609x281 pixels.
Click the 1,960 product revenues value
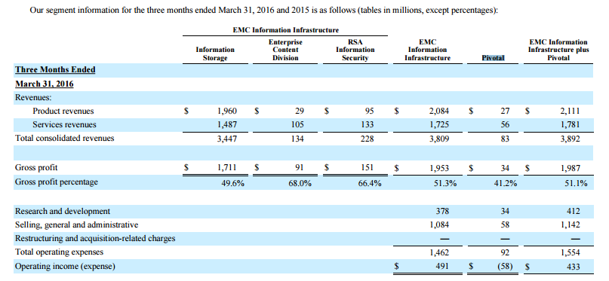click(227, 111)
